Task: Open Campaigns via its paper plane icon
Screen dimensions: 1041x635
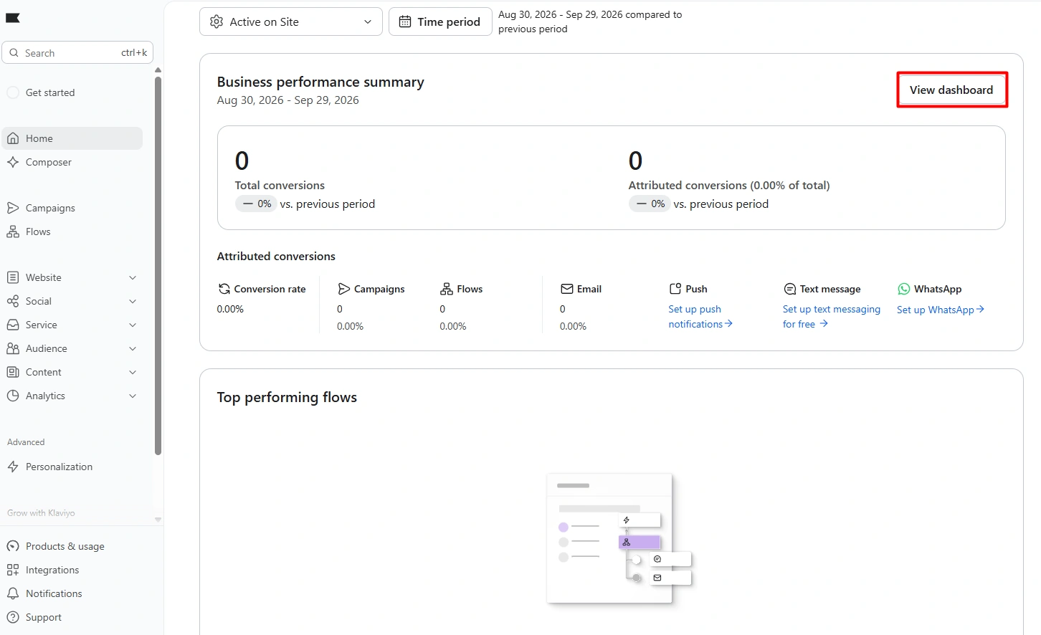Action: tap(13, 208)
